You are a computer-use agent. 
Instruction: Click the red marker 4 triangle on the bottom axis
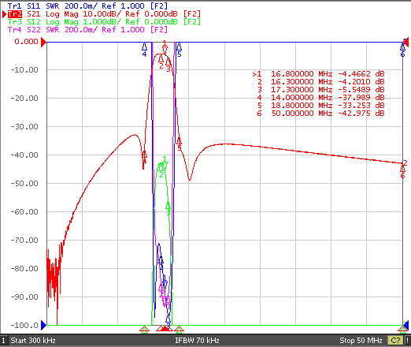pos(144,329)
